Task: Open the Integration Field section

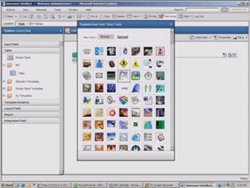Action: point(31,121)
